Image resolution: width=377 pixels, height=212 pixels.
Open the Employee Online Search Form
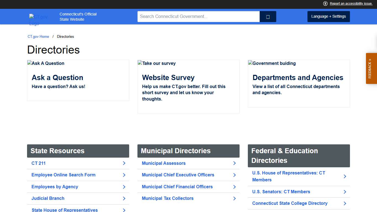[x=63, y=175]
